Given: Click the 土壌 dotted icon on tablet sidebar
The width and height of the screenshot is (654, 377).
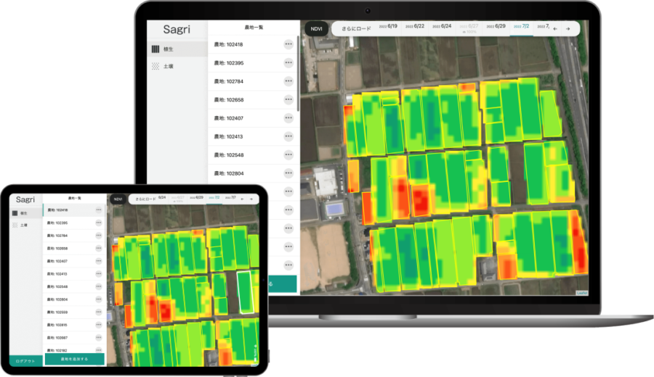Looking at the screenshot, I should 15,225.
